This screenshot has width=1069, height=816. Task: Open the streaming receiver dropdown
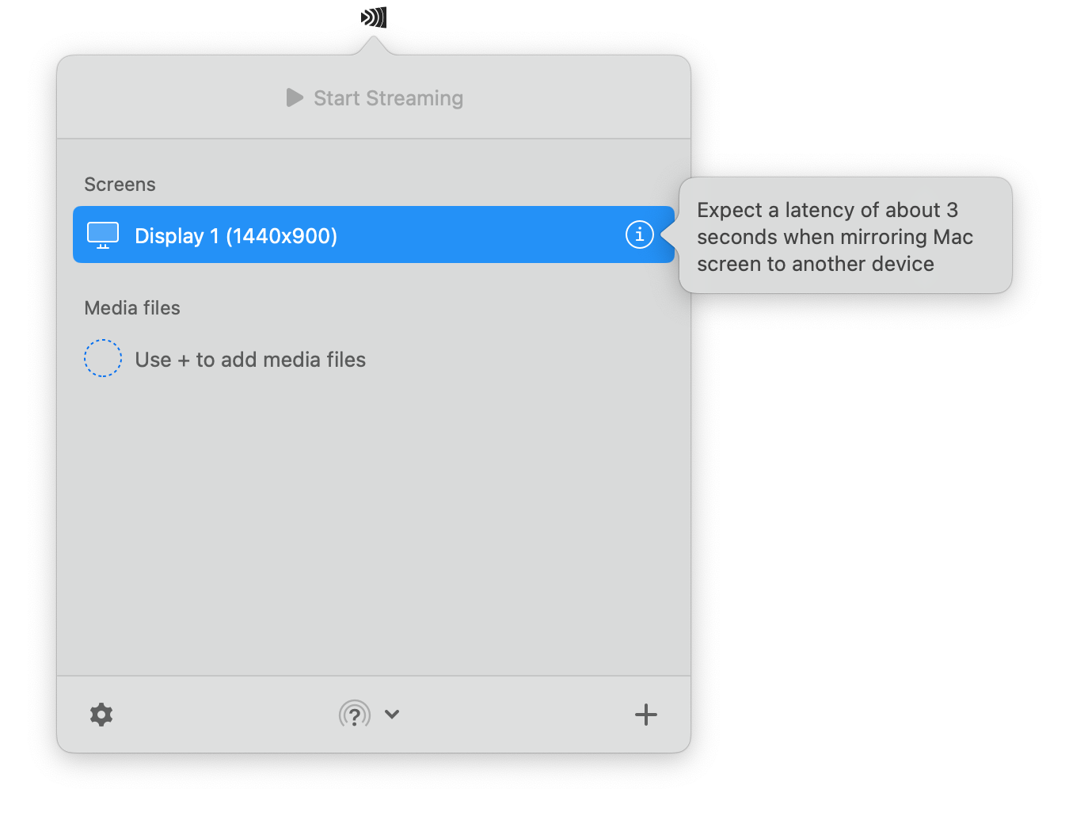(x=391, y=714)
